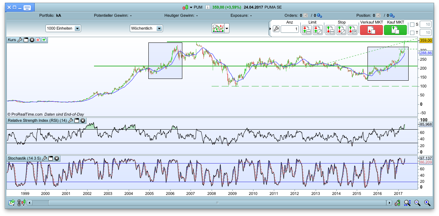Open trading settings wrench next to Anz
The height and width of the screenshot is (216, 439).
(276, 29)
